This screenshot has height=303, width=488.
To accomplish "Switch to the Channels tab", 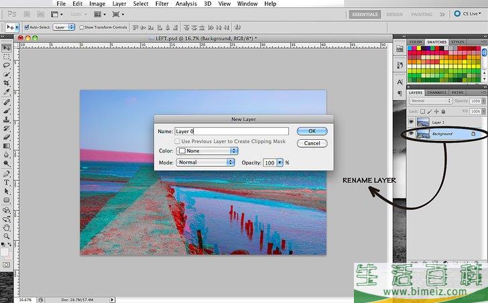I will 436,92.
